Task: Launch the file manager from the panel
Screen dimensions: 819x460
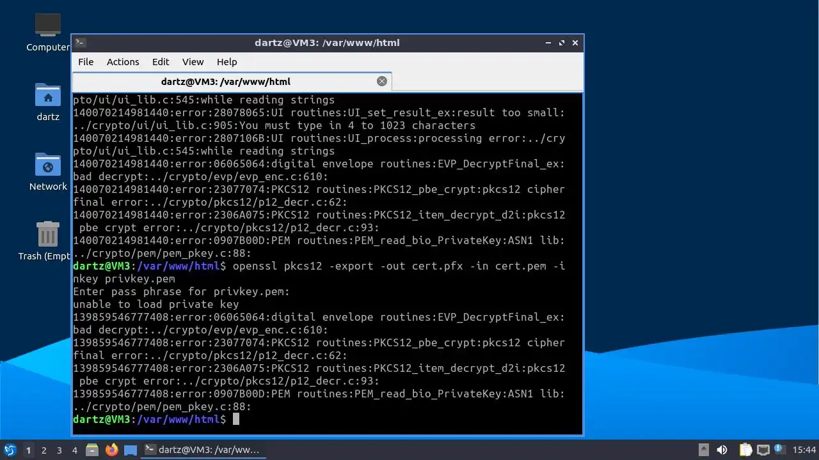Action: [92, 450]
